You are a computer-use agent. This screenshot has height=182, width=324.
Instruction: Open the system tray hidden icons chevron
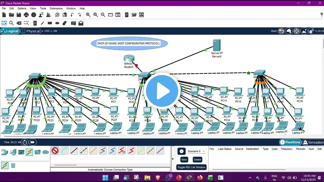click(250, 178)
